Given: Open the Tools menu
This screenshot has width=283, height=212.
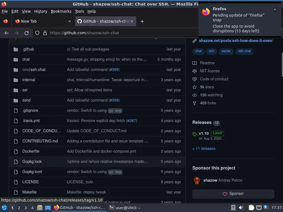Looking at the screenshot, I should coord(79,11).
